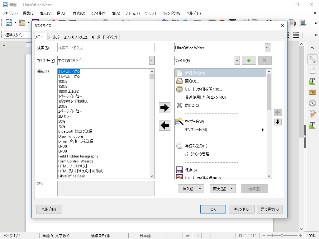Expand the standard toolbar overflow chevron
The image size is (319, 239).
click(x=317, y=23)
